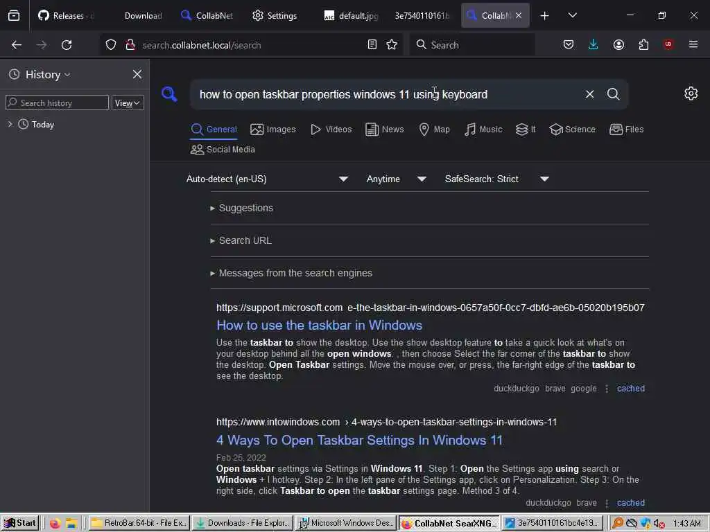Open SearXNG preferences gear icon
The width and height of the screenshot is (710, 532).
tap(691, 94)
